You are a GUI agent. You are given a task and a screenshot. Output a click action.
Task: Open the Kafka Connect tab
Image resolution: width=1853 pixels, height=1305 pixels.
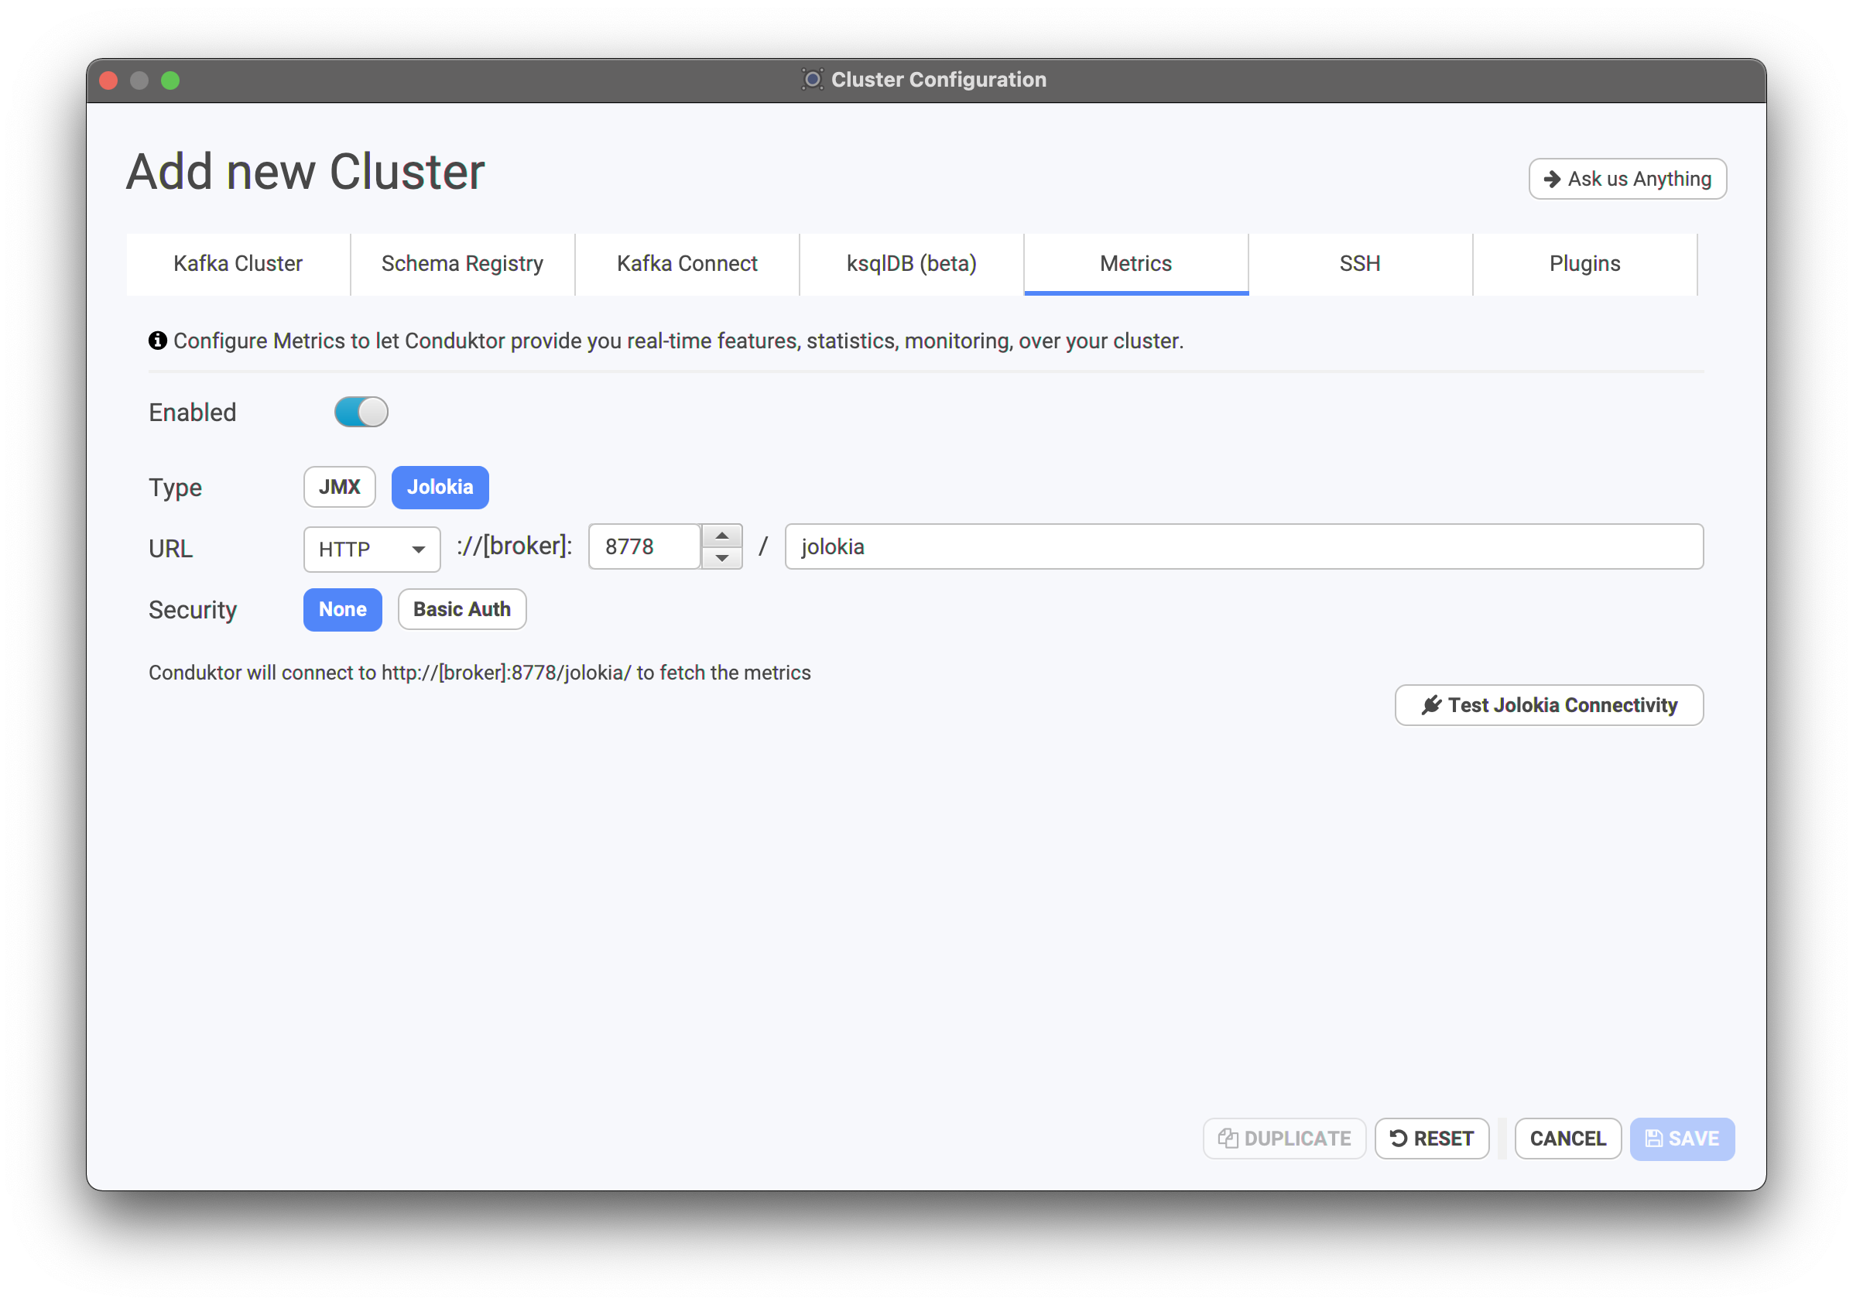pos(687,264)
